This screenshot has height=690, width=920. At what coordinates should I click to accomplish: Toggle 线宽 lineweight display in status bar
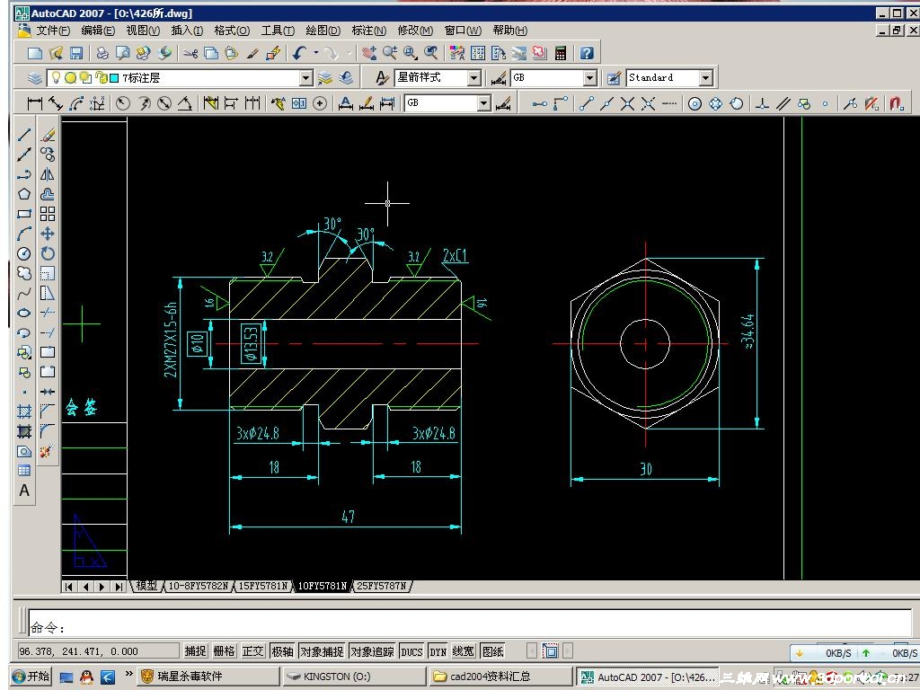pyautogui.click(x=463, y=651)
